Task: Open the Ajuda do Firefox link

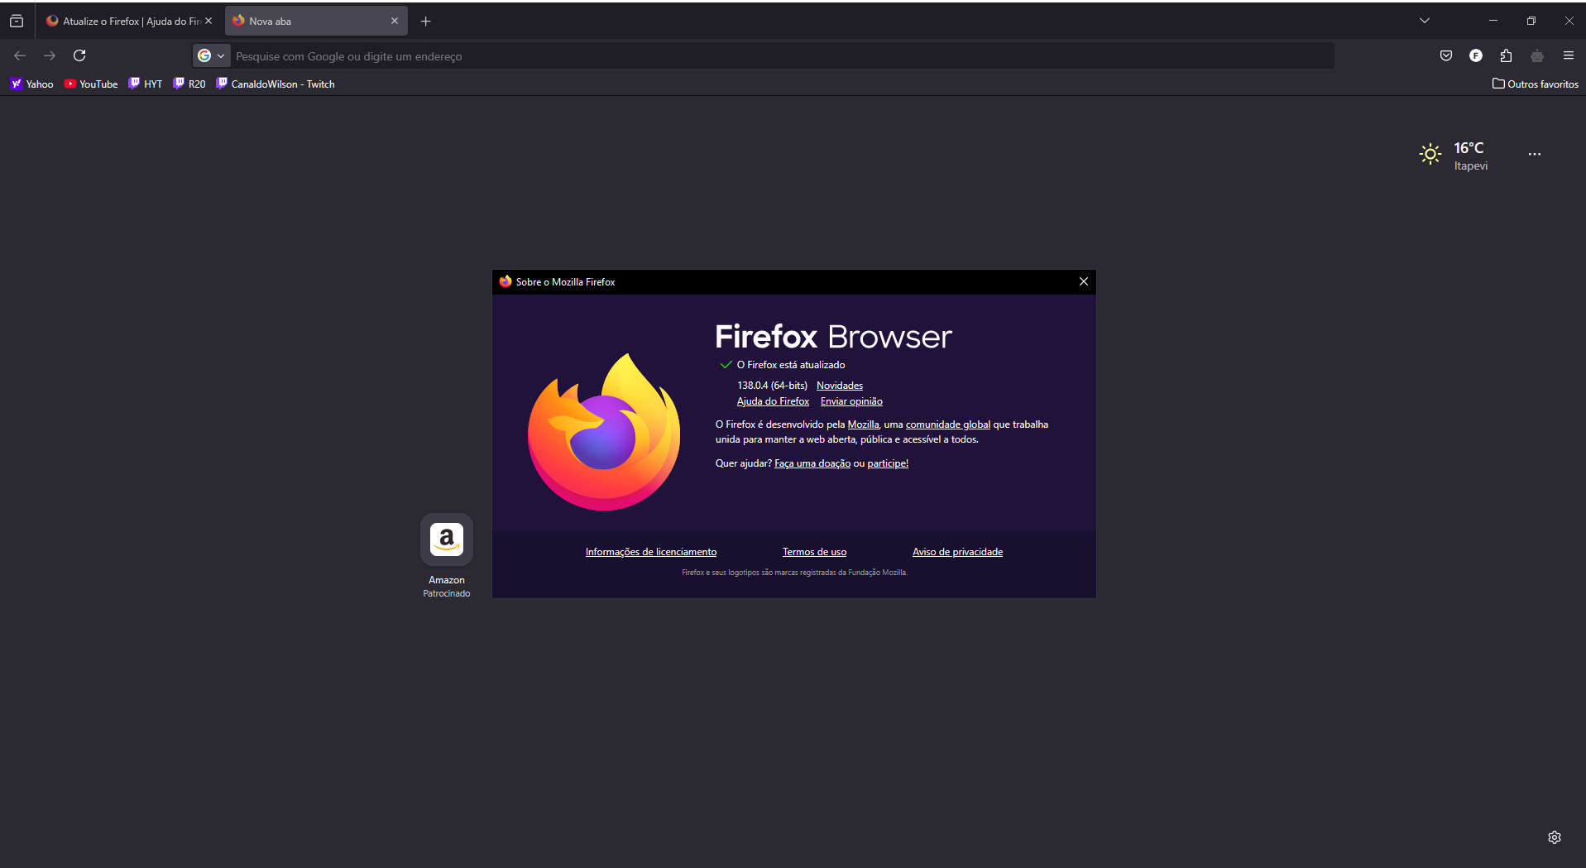Action: (x=773, y=401)
